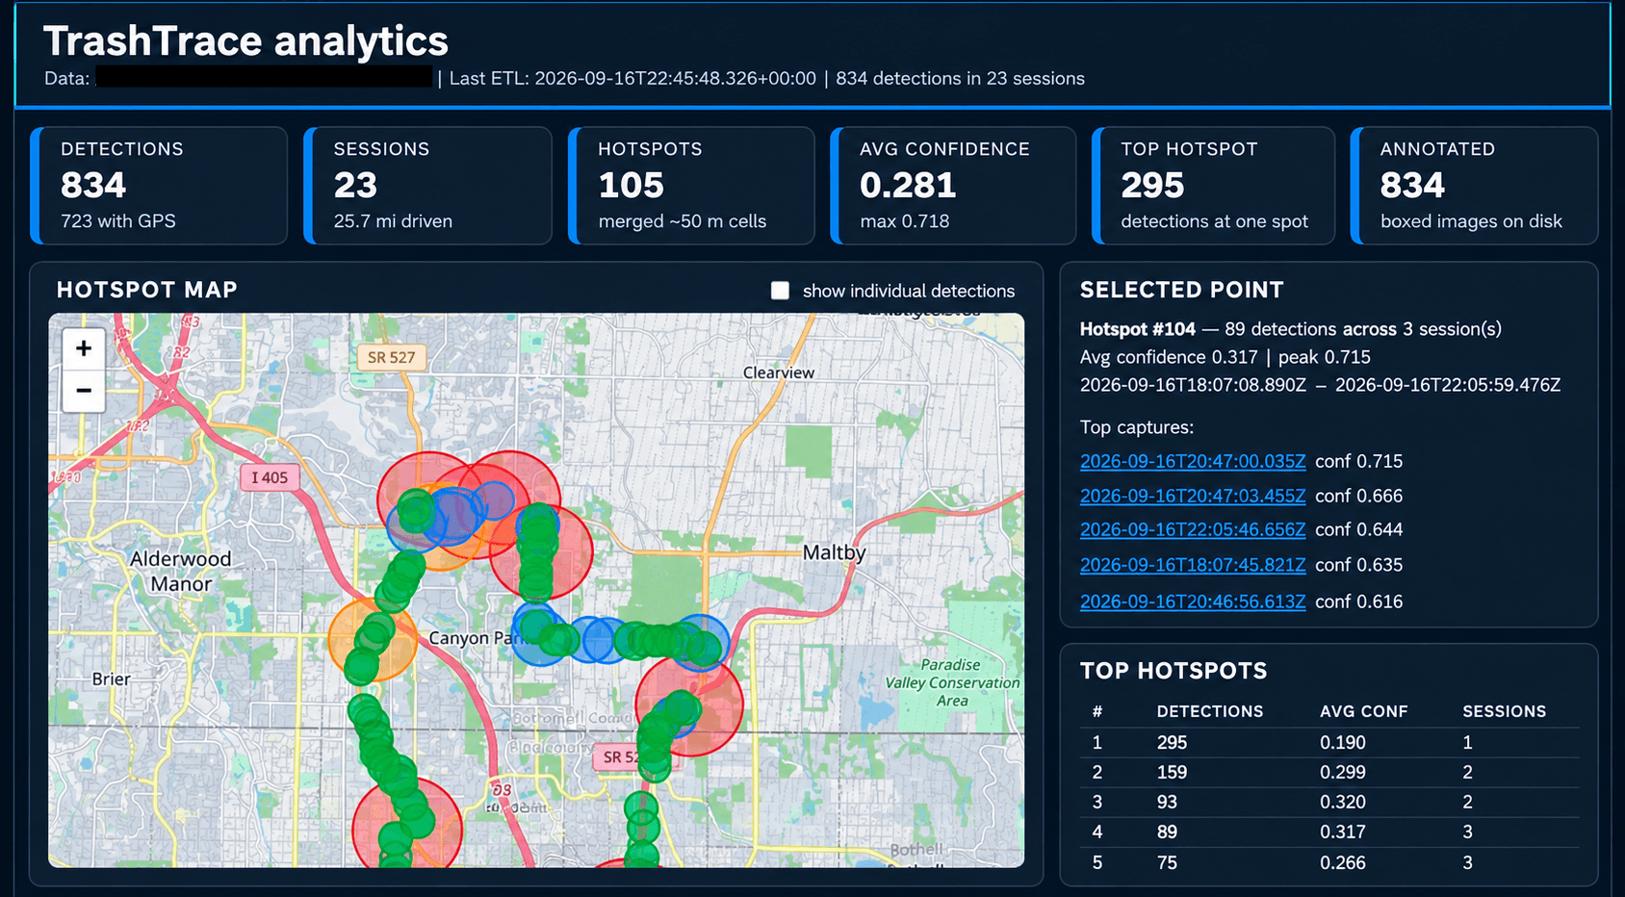The width and height of the screenshot is (1625, 897).
Task: Click the Maltby label on map
Action: tap(835, 552)
